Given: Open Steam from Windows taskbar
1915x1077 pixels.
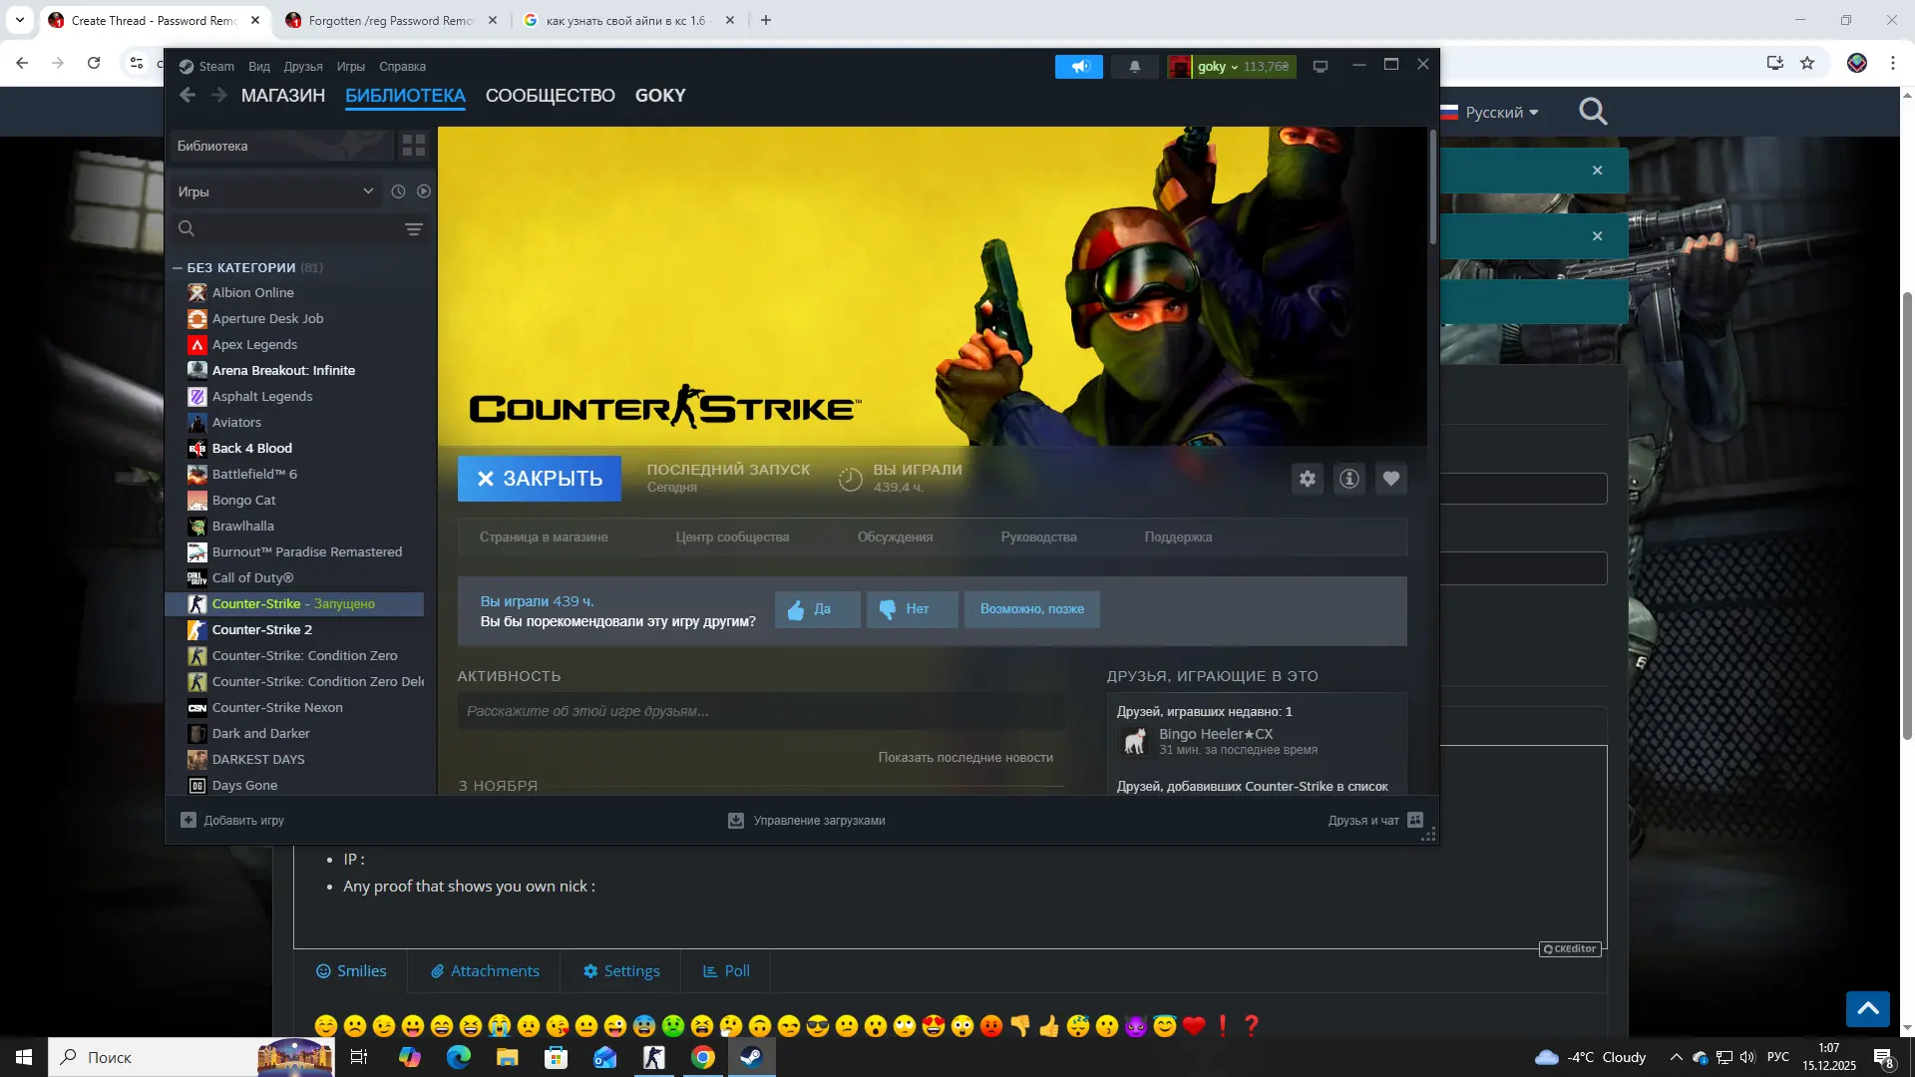Looking at the screenshot, I should click(x=752, y=1057).
